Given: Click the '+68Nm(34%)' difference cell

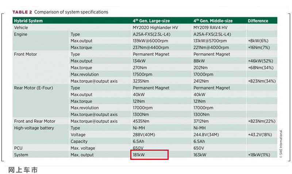Looking at the screenshot, I should (261, 68).
